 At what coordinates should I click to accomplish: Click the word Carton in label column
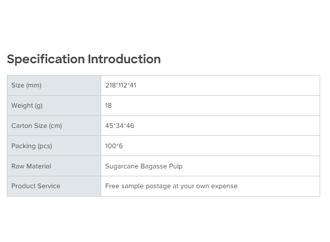[21, 126]
